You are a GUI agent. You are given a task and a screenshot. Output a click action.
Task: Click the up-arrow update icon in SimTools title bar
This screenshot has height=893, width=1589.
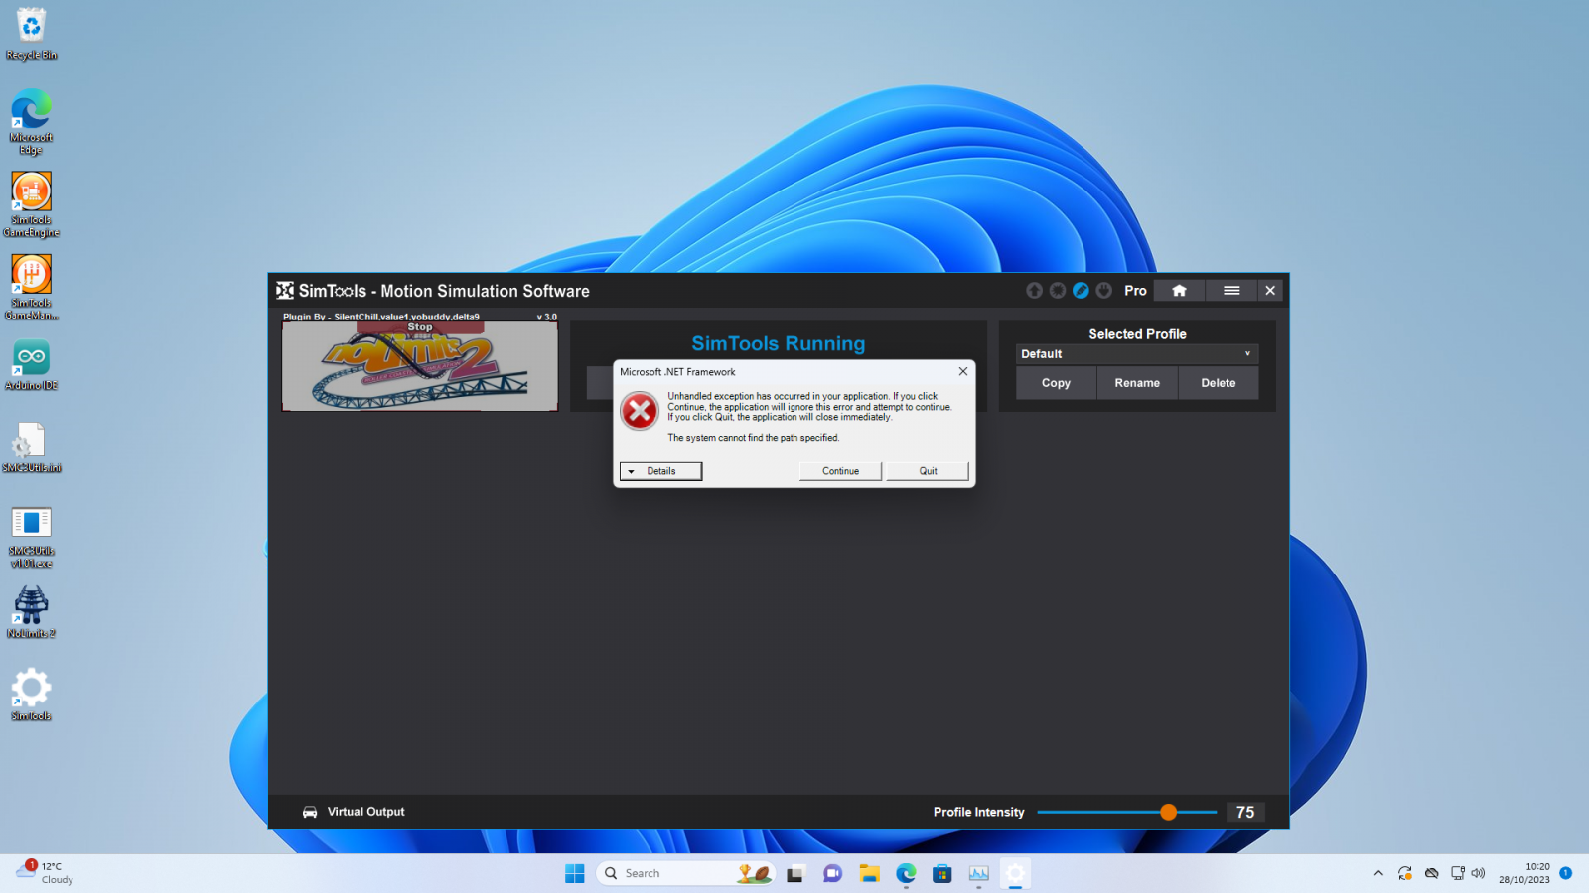coord(1034,290)
